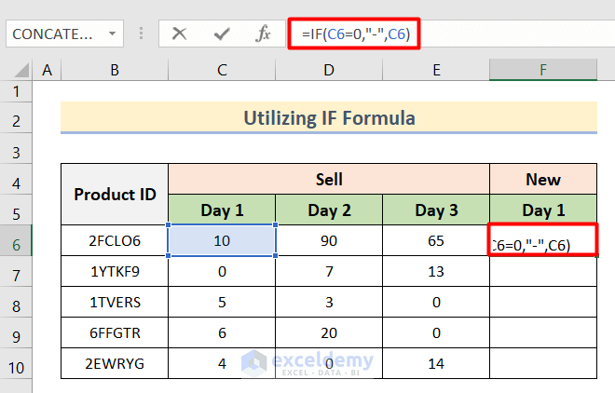Click the 'New' header cell
Viewport: 615px width, 393px height.
[542, 179]
